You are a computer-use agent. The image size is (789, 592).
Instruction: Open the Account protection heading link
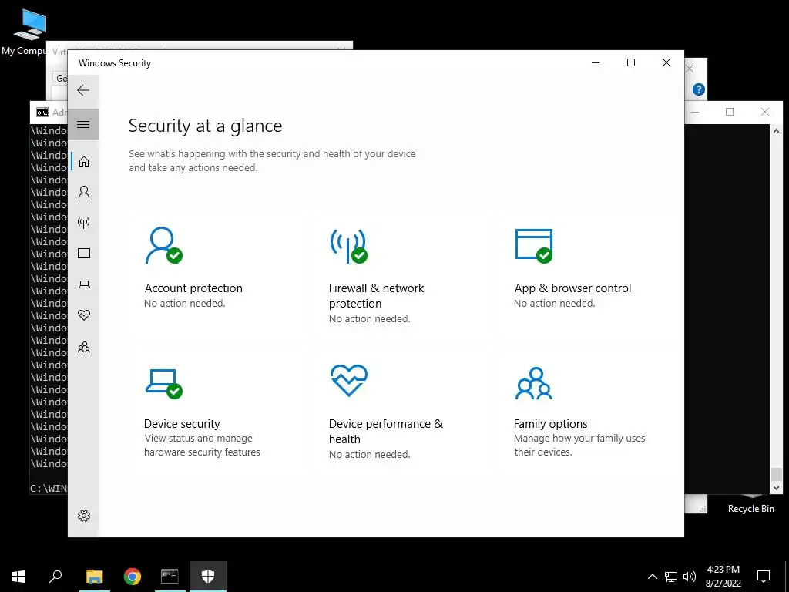[x=193, y=288]
